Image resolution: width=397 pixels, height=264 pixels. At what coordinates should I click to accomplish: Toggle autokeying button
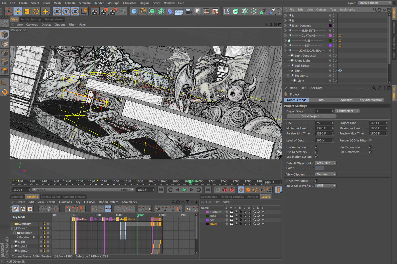(225, 190)
